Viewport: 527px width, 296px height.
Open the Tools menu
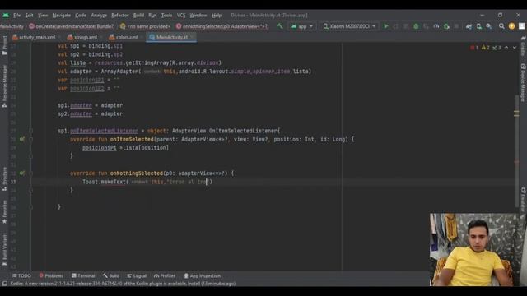pos(166,15)
